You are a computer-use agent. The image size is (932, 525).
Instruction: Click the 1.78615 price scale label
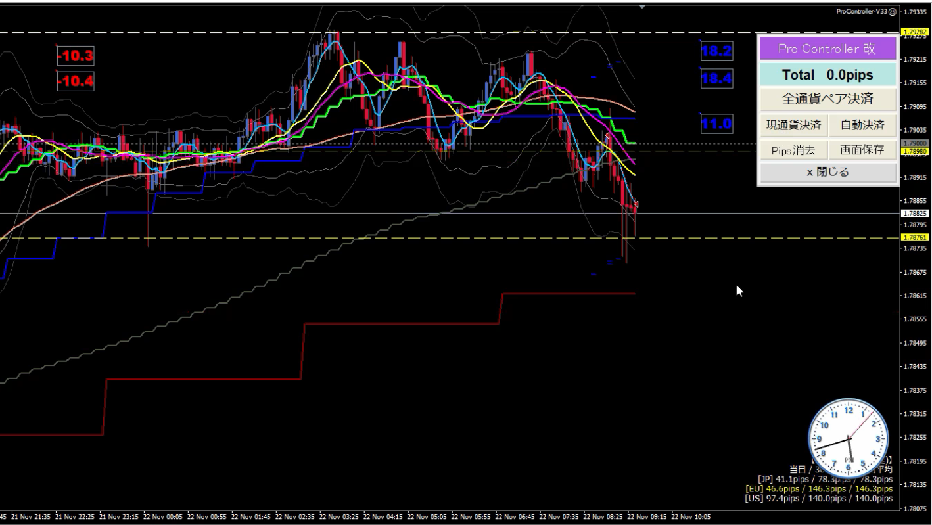coord(916,296)
